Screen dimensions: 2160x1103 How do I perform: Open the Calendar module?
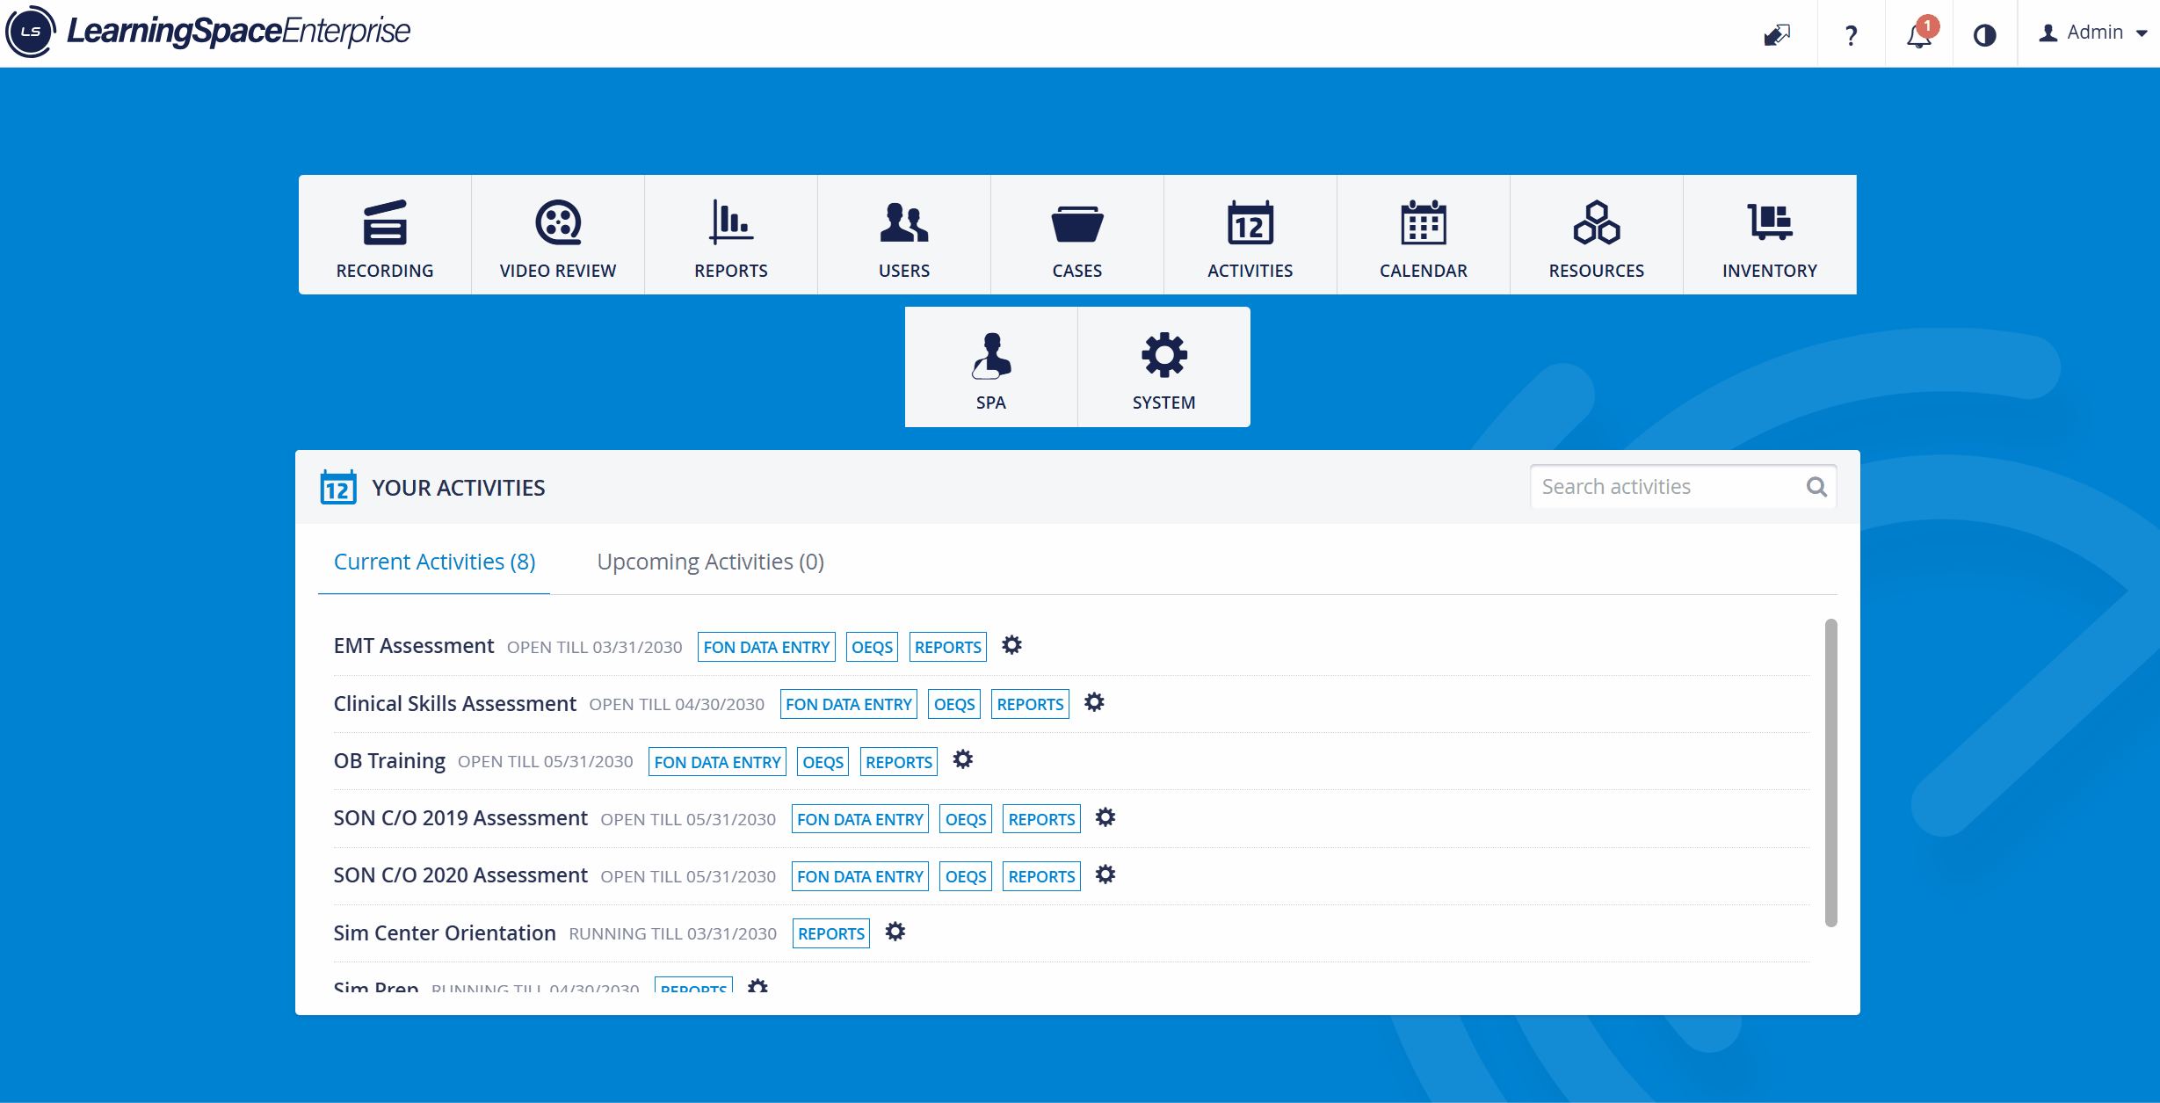pos(1424,235)
